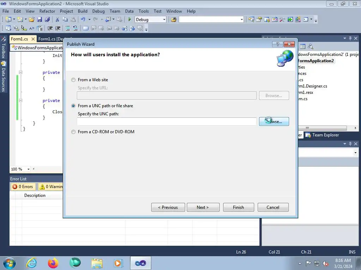Screen dimensions: 361x270
Task: Open Solution Explorer window position dropdown
Action: pos(345,38)
